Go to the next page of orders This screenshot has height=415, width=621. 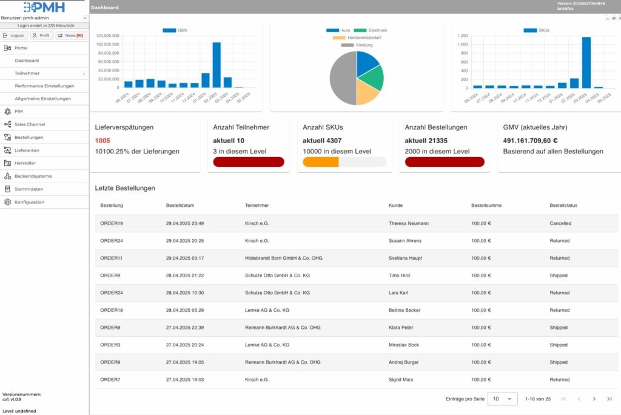click(594, 399)
